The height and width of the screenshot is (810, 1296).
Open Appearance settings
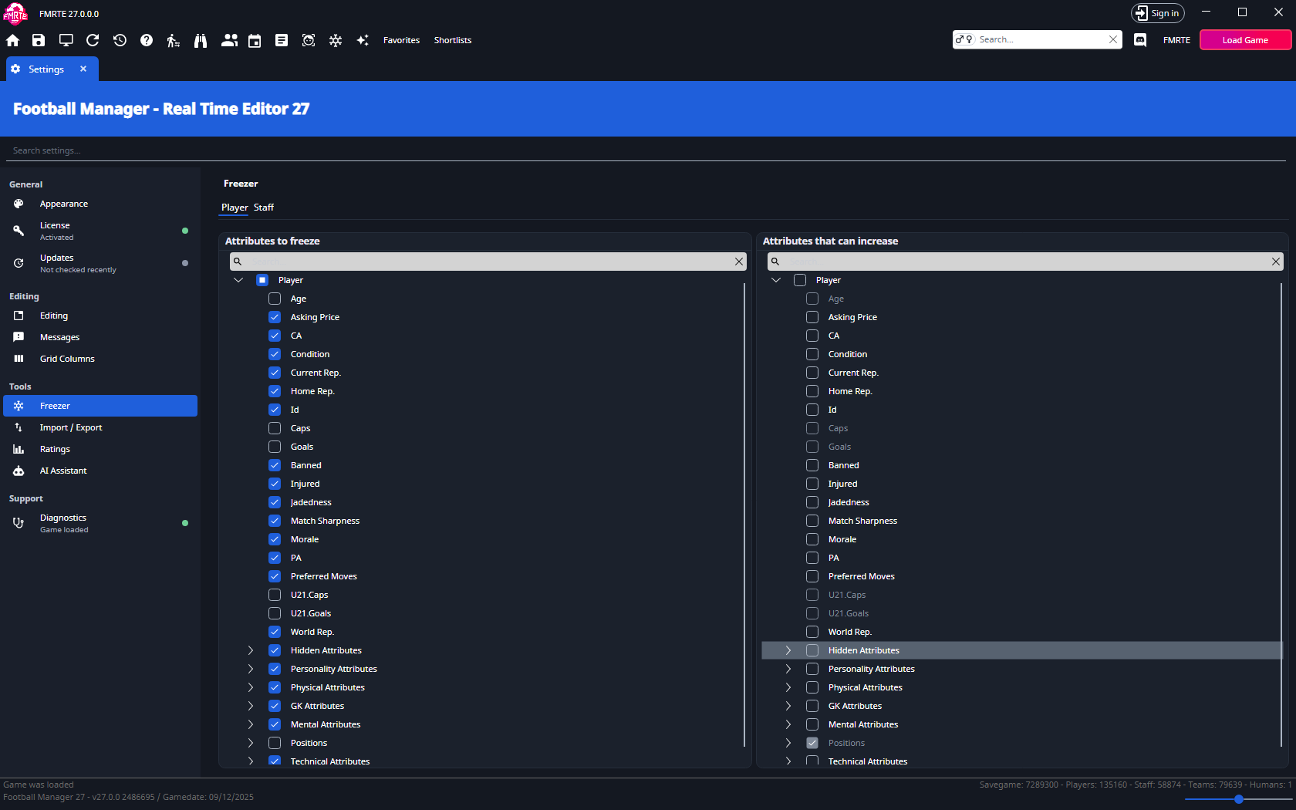pos(100,204)
